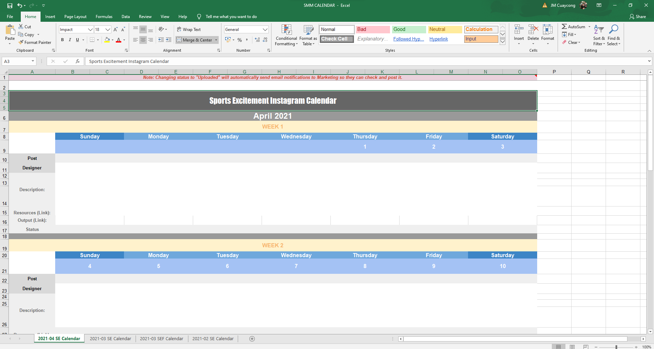Click the Insert Function fx icon
This screenshot has width=654, height=349.
point(78,61)
